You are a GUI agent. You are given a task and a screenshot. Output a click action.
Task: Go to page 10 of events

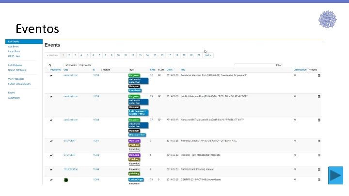point(118,55)
